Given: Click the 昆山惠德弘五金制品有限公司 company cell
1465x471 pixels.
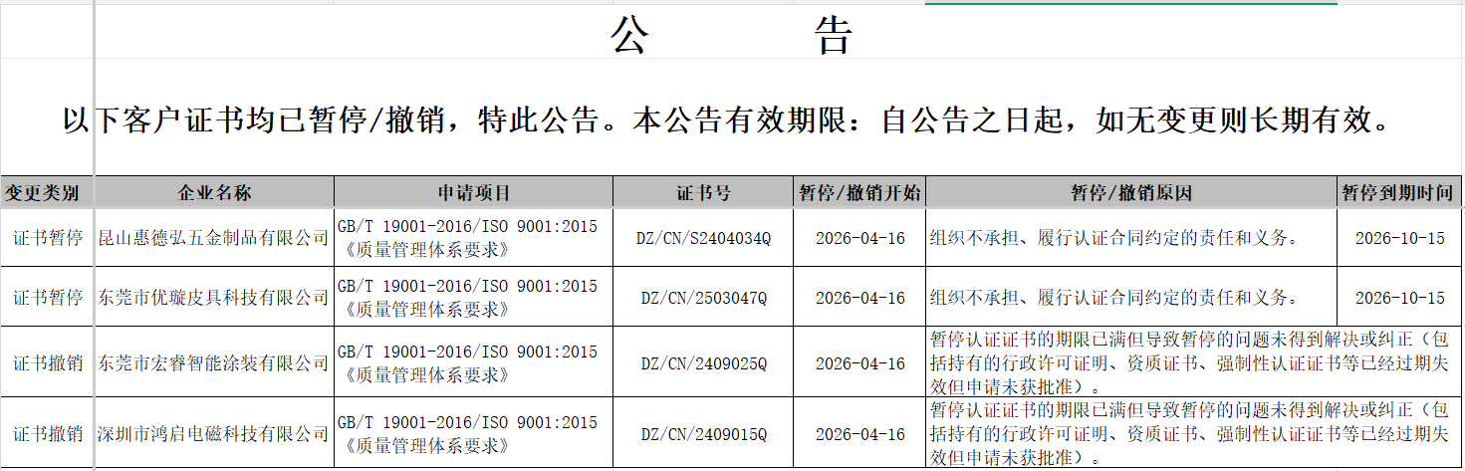Looking at the screenshot, I should pos(213,238).
